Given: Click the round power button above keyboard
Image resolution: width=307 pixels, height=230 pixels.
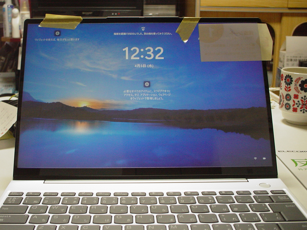Looking at the screenshot, I should tap(264, 185).
